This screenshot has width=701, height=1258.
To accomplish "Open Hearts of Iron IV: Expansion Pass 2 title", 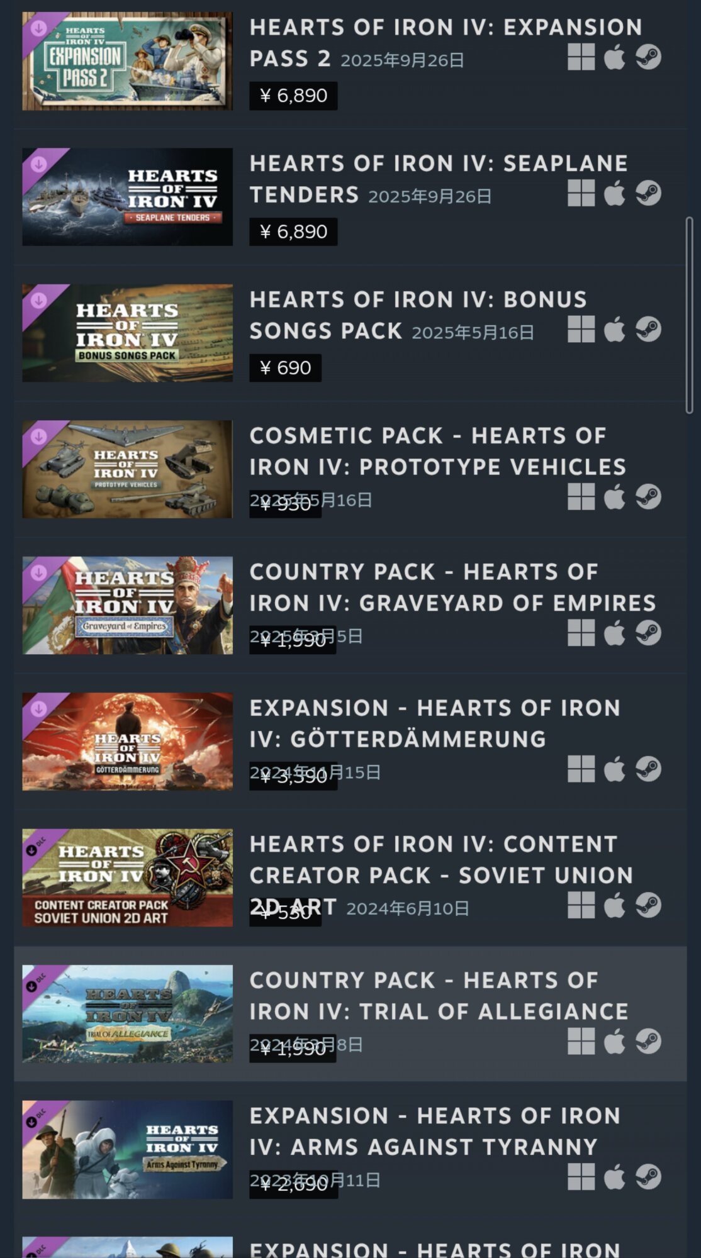I will click(x=446, y=43).
